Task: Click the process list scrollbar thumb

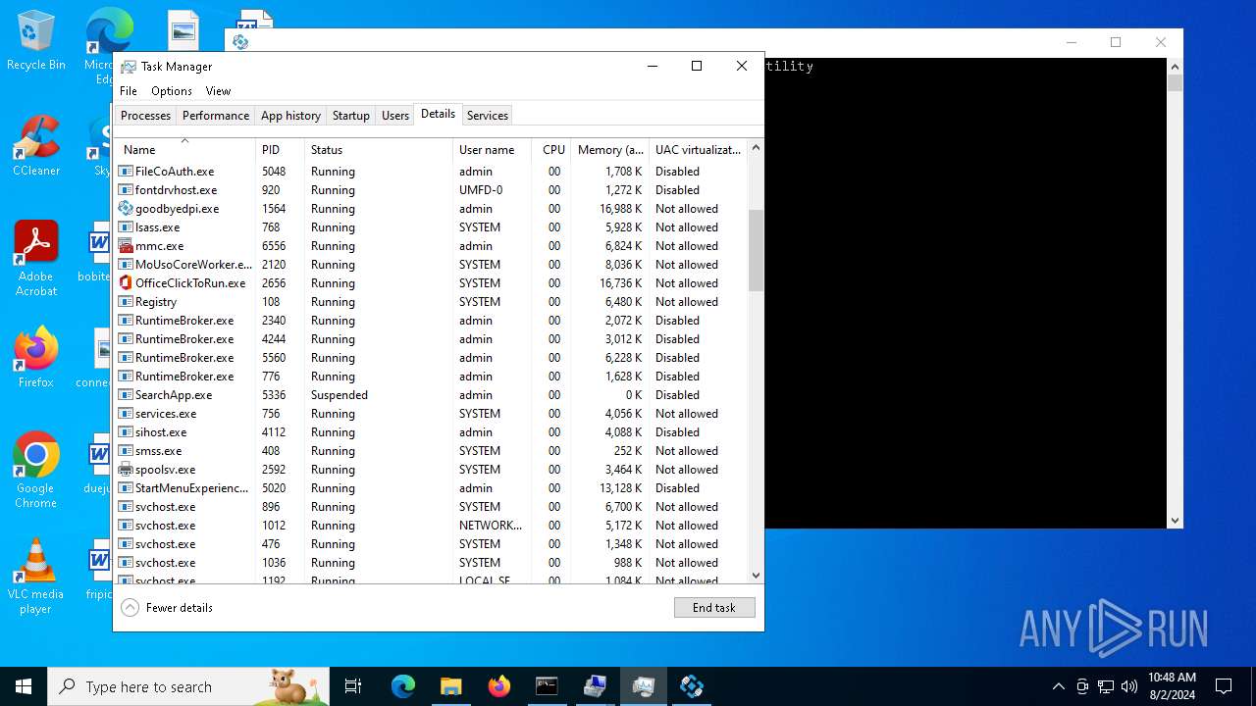Action: click(756, 250)
